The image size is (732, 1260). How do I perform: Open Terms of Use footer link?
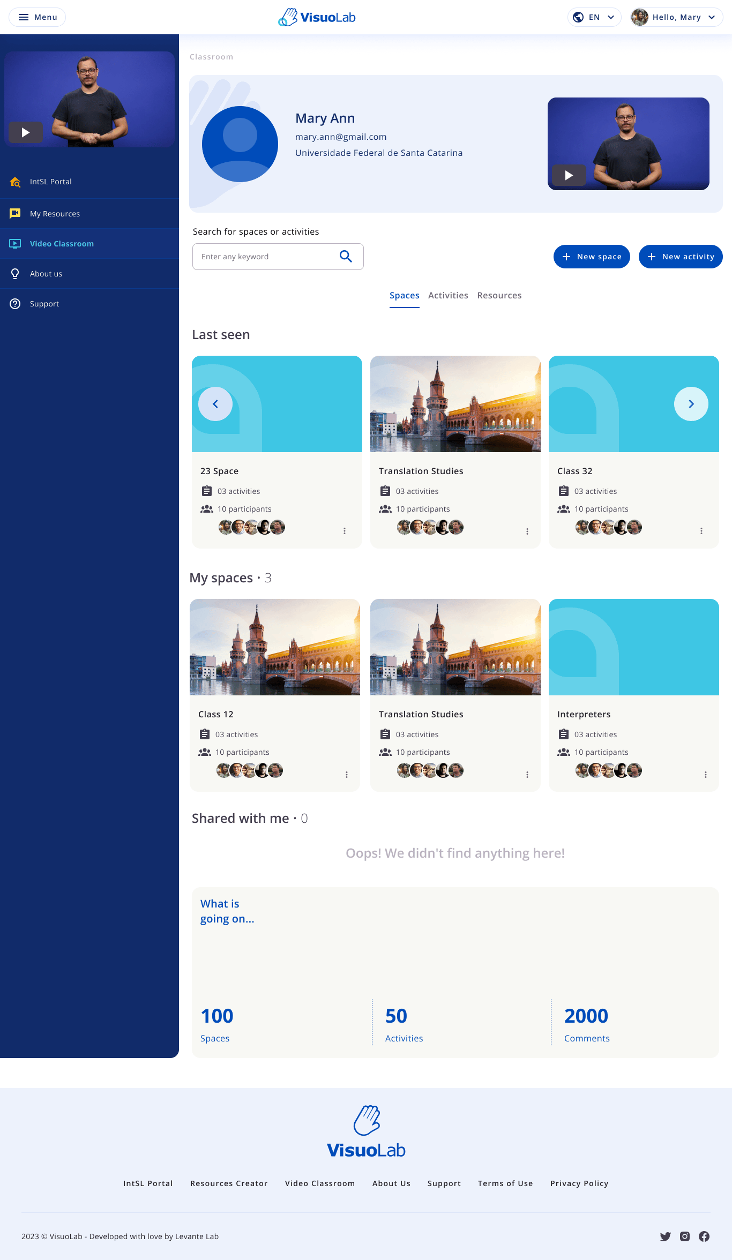pos(505,1183)
